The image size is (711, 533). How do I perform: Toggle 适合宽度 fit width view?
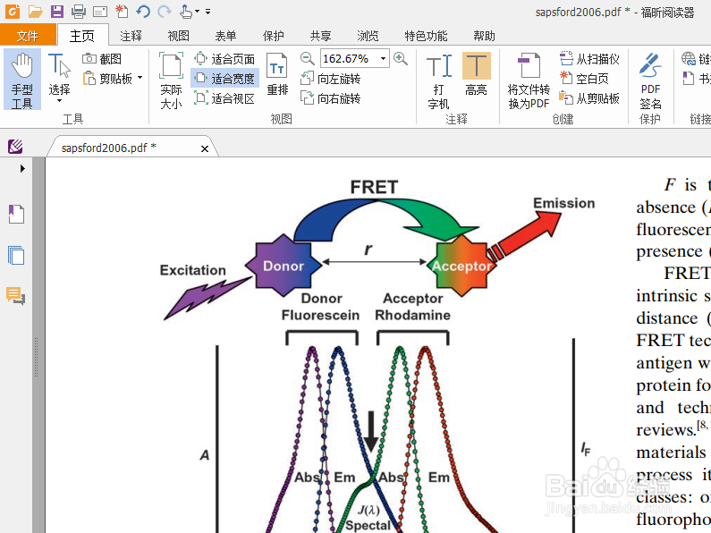(x=224, y=79)
